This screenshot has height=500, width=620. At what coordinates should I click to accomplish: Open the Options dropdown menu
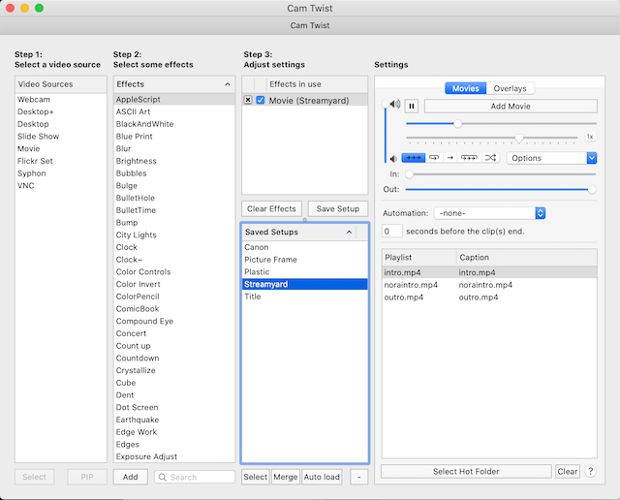(551, 158)
